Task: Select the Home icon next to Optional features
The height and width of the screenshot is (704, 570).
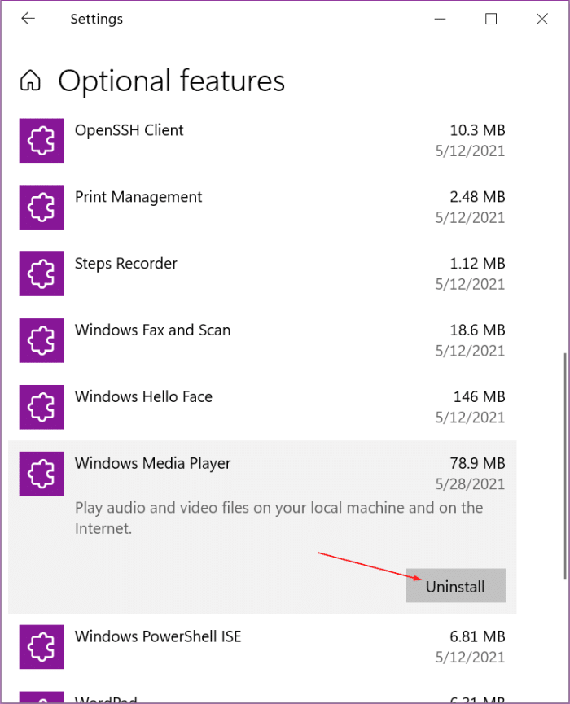Action: pyautogui.click(x=28, y=81)
